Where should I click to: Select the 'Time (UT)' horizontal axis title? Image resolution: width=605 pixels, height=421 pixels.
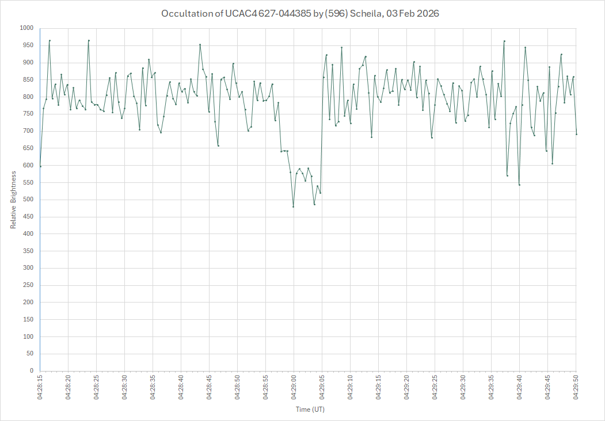(310, 409)
